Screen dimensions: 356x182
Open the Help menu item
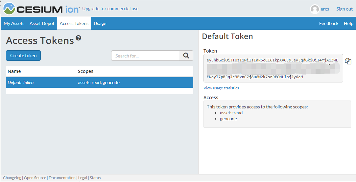pos(348,23)
